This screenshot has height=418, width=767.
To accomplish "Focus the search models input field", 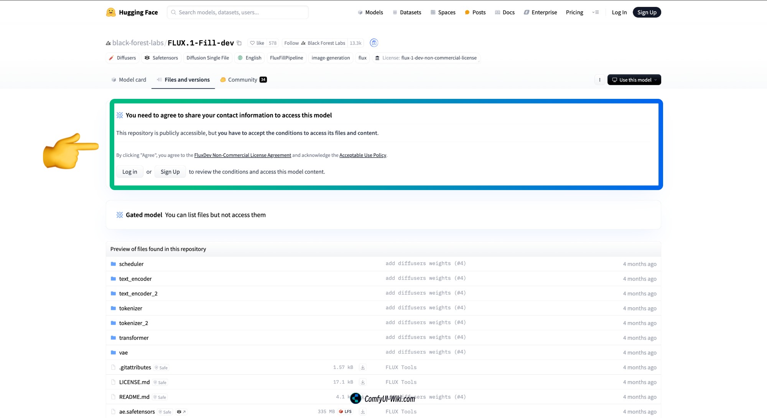I will pyautogui.click(x=238, y=12).
